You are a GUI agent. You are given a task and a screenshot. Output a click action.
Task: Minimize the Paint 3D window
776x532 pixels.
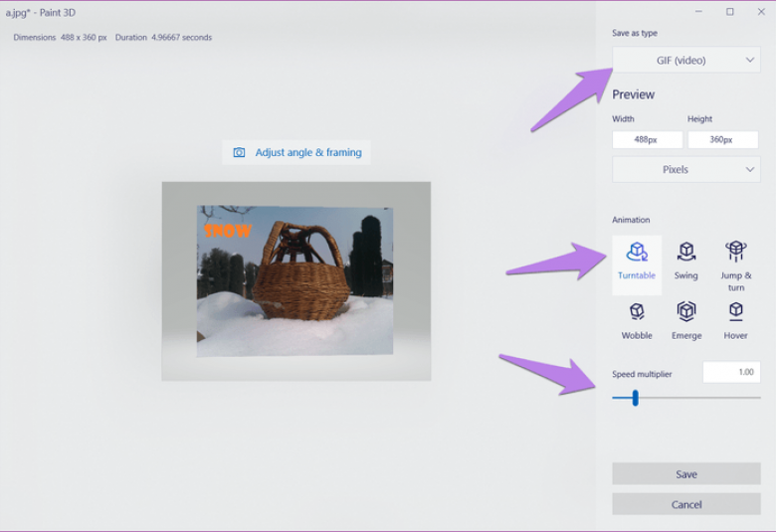[x=698, y=12]
